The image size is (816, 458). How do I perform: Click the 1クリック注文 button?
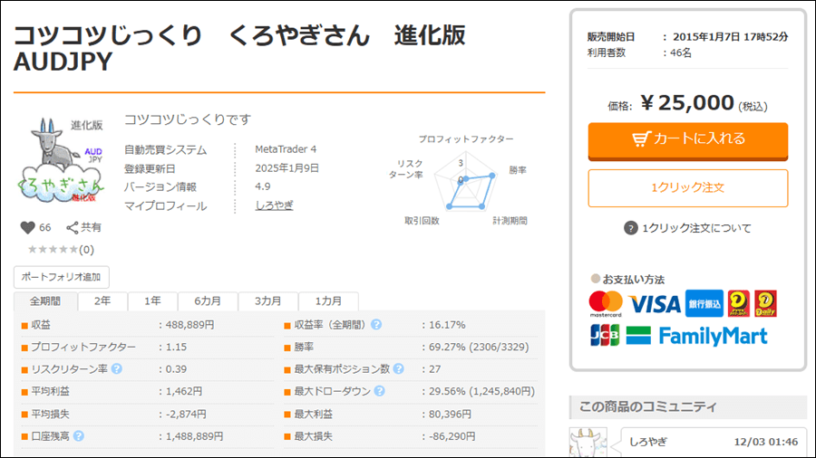[x=687, y=188]
